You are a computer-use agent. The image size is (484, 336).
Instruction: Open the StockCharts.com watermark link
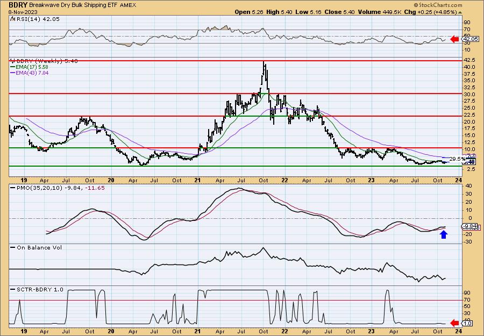tap(438, 5)
